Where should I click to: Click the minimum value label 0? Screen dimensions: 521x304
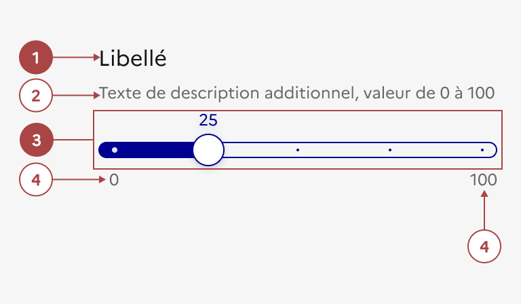114,180
